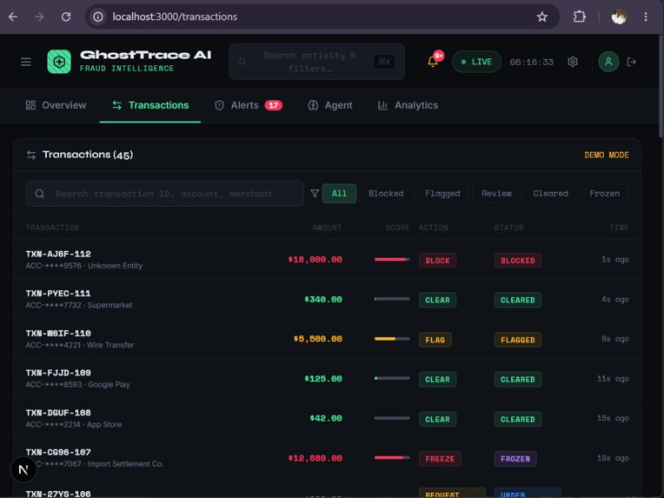Filter transactions by Review
The image size is (664, 498).
pyautogui.click(x=496, y=194)
